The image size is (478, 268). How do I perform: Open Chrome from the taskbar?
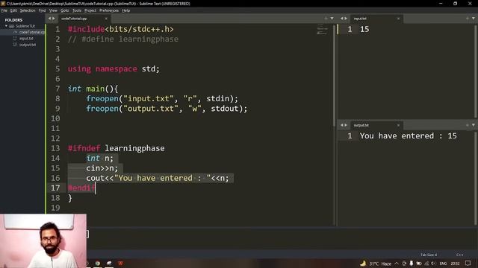click(x=98, y=264)
